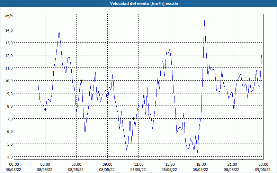This screenshot has width=277, height=173.
Task: Click the "4,0" y-axis label
Action: pos(10,157)
